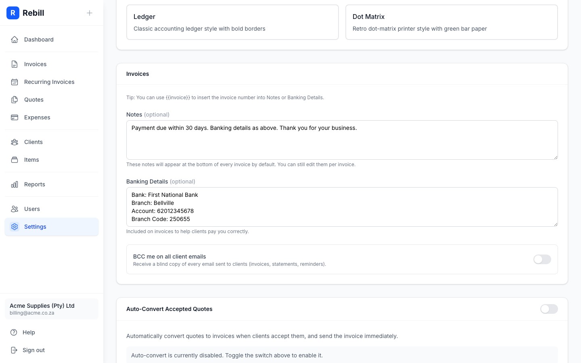Viewport: 581px width, 363px height.
Task: Enable BCC me on all client emails
Action: [x=542, y=259]
